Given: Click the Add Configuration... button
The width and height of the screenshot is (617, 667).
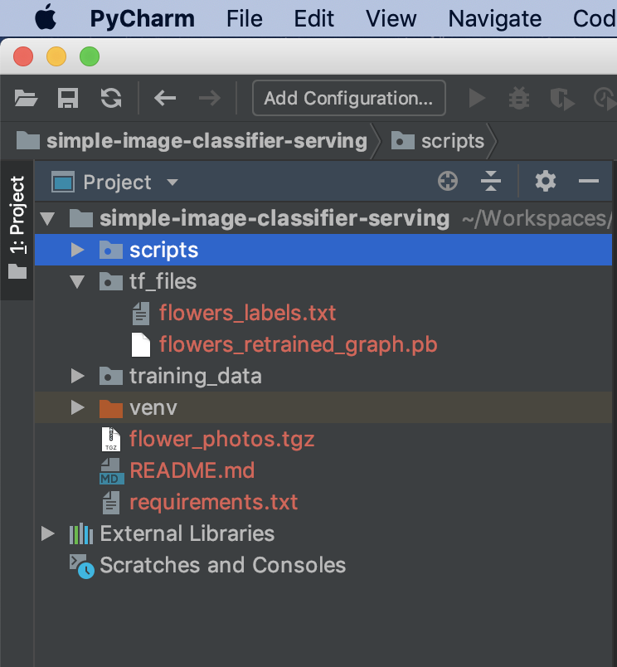Looking at the screenshot, I should (x=348, y=98).
